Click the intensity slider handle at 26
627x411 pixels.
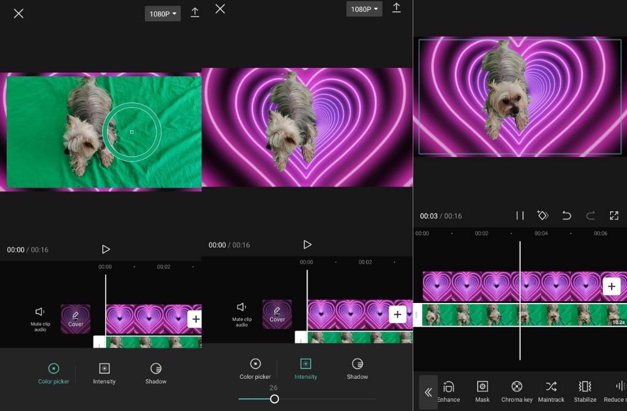click(x=274, y=399)
